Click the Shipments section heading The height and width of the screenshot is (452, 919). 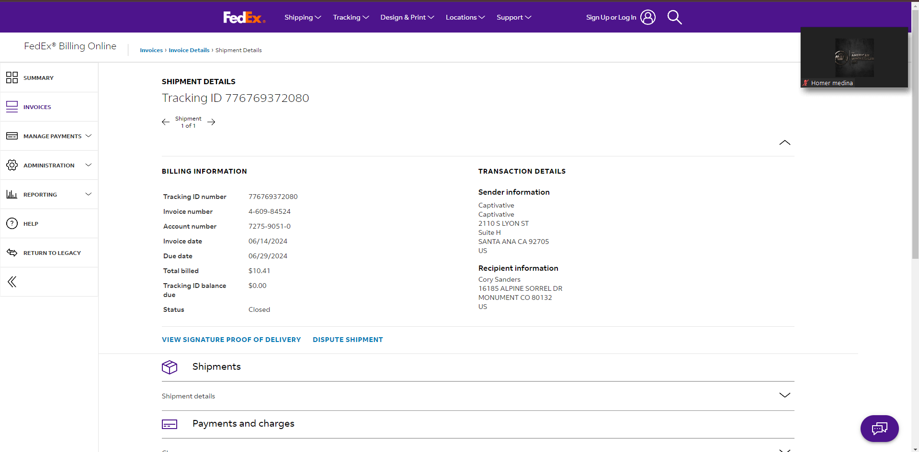[x=216, y=366]
